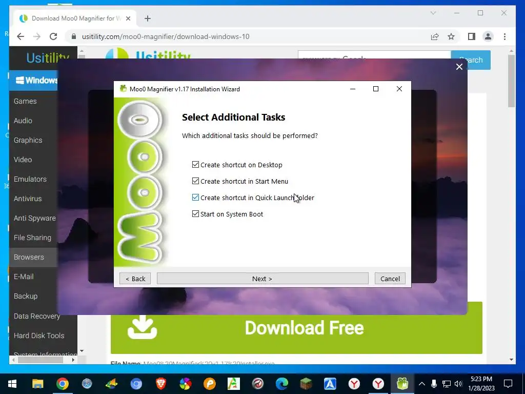Open Audio category in sidebar
This screenshot has width=525, height=394.
[x=23, y=120]
